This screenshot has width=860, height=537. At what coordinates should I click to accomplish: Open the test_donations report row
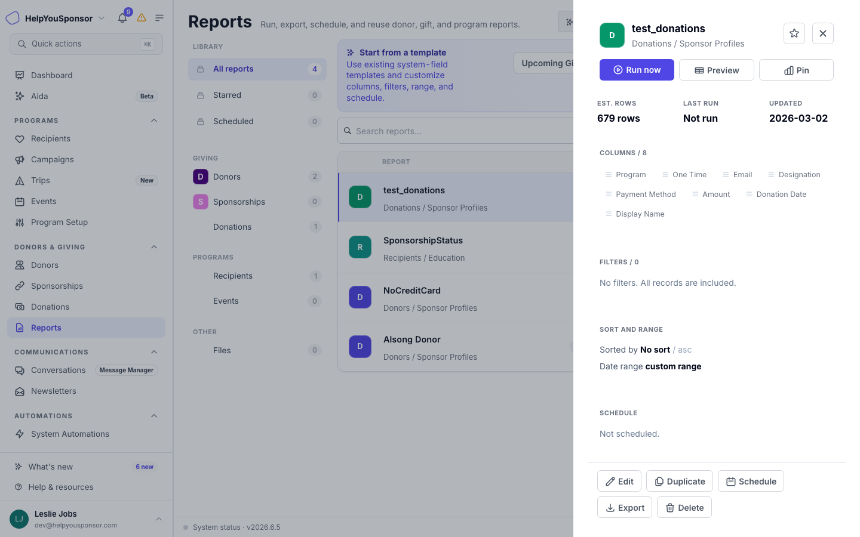point(456,198)
